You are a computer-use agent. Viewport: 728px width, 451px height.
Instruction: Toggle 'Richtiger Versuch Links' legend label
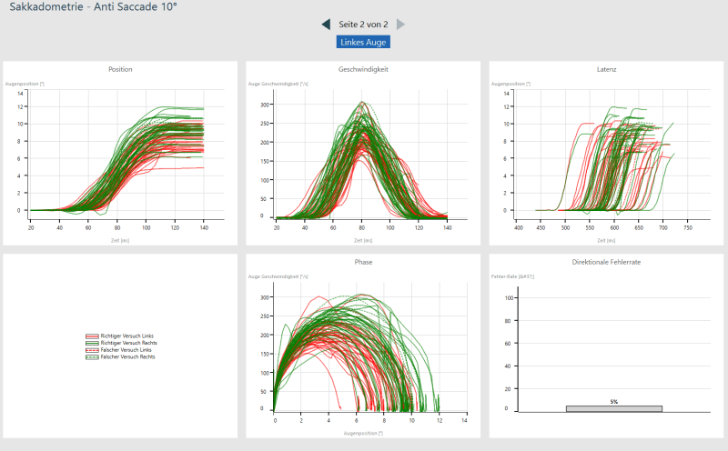127,336
